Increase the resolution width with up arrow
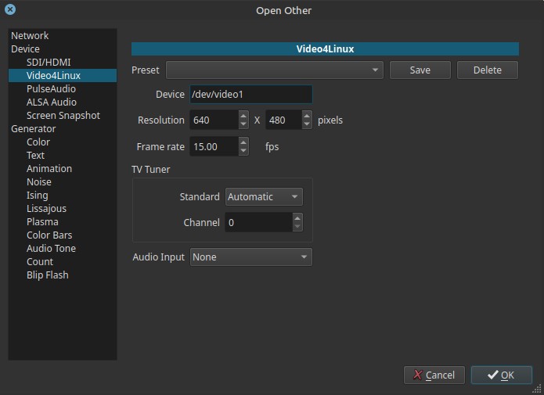The image size is (544, 395). coord(243,117)
